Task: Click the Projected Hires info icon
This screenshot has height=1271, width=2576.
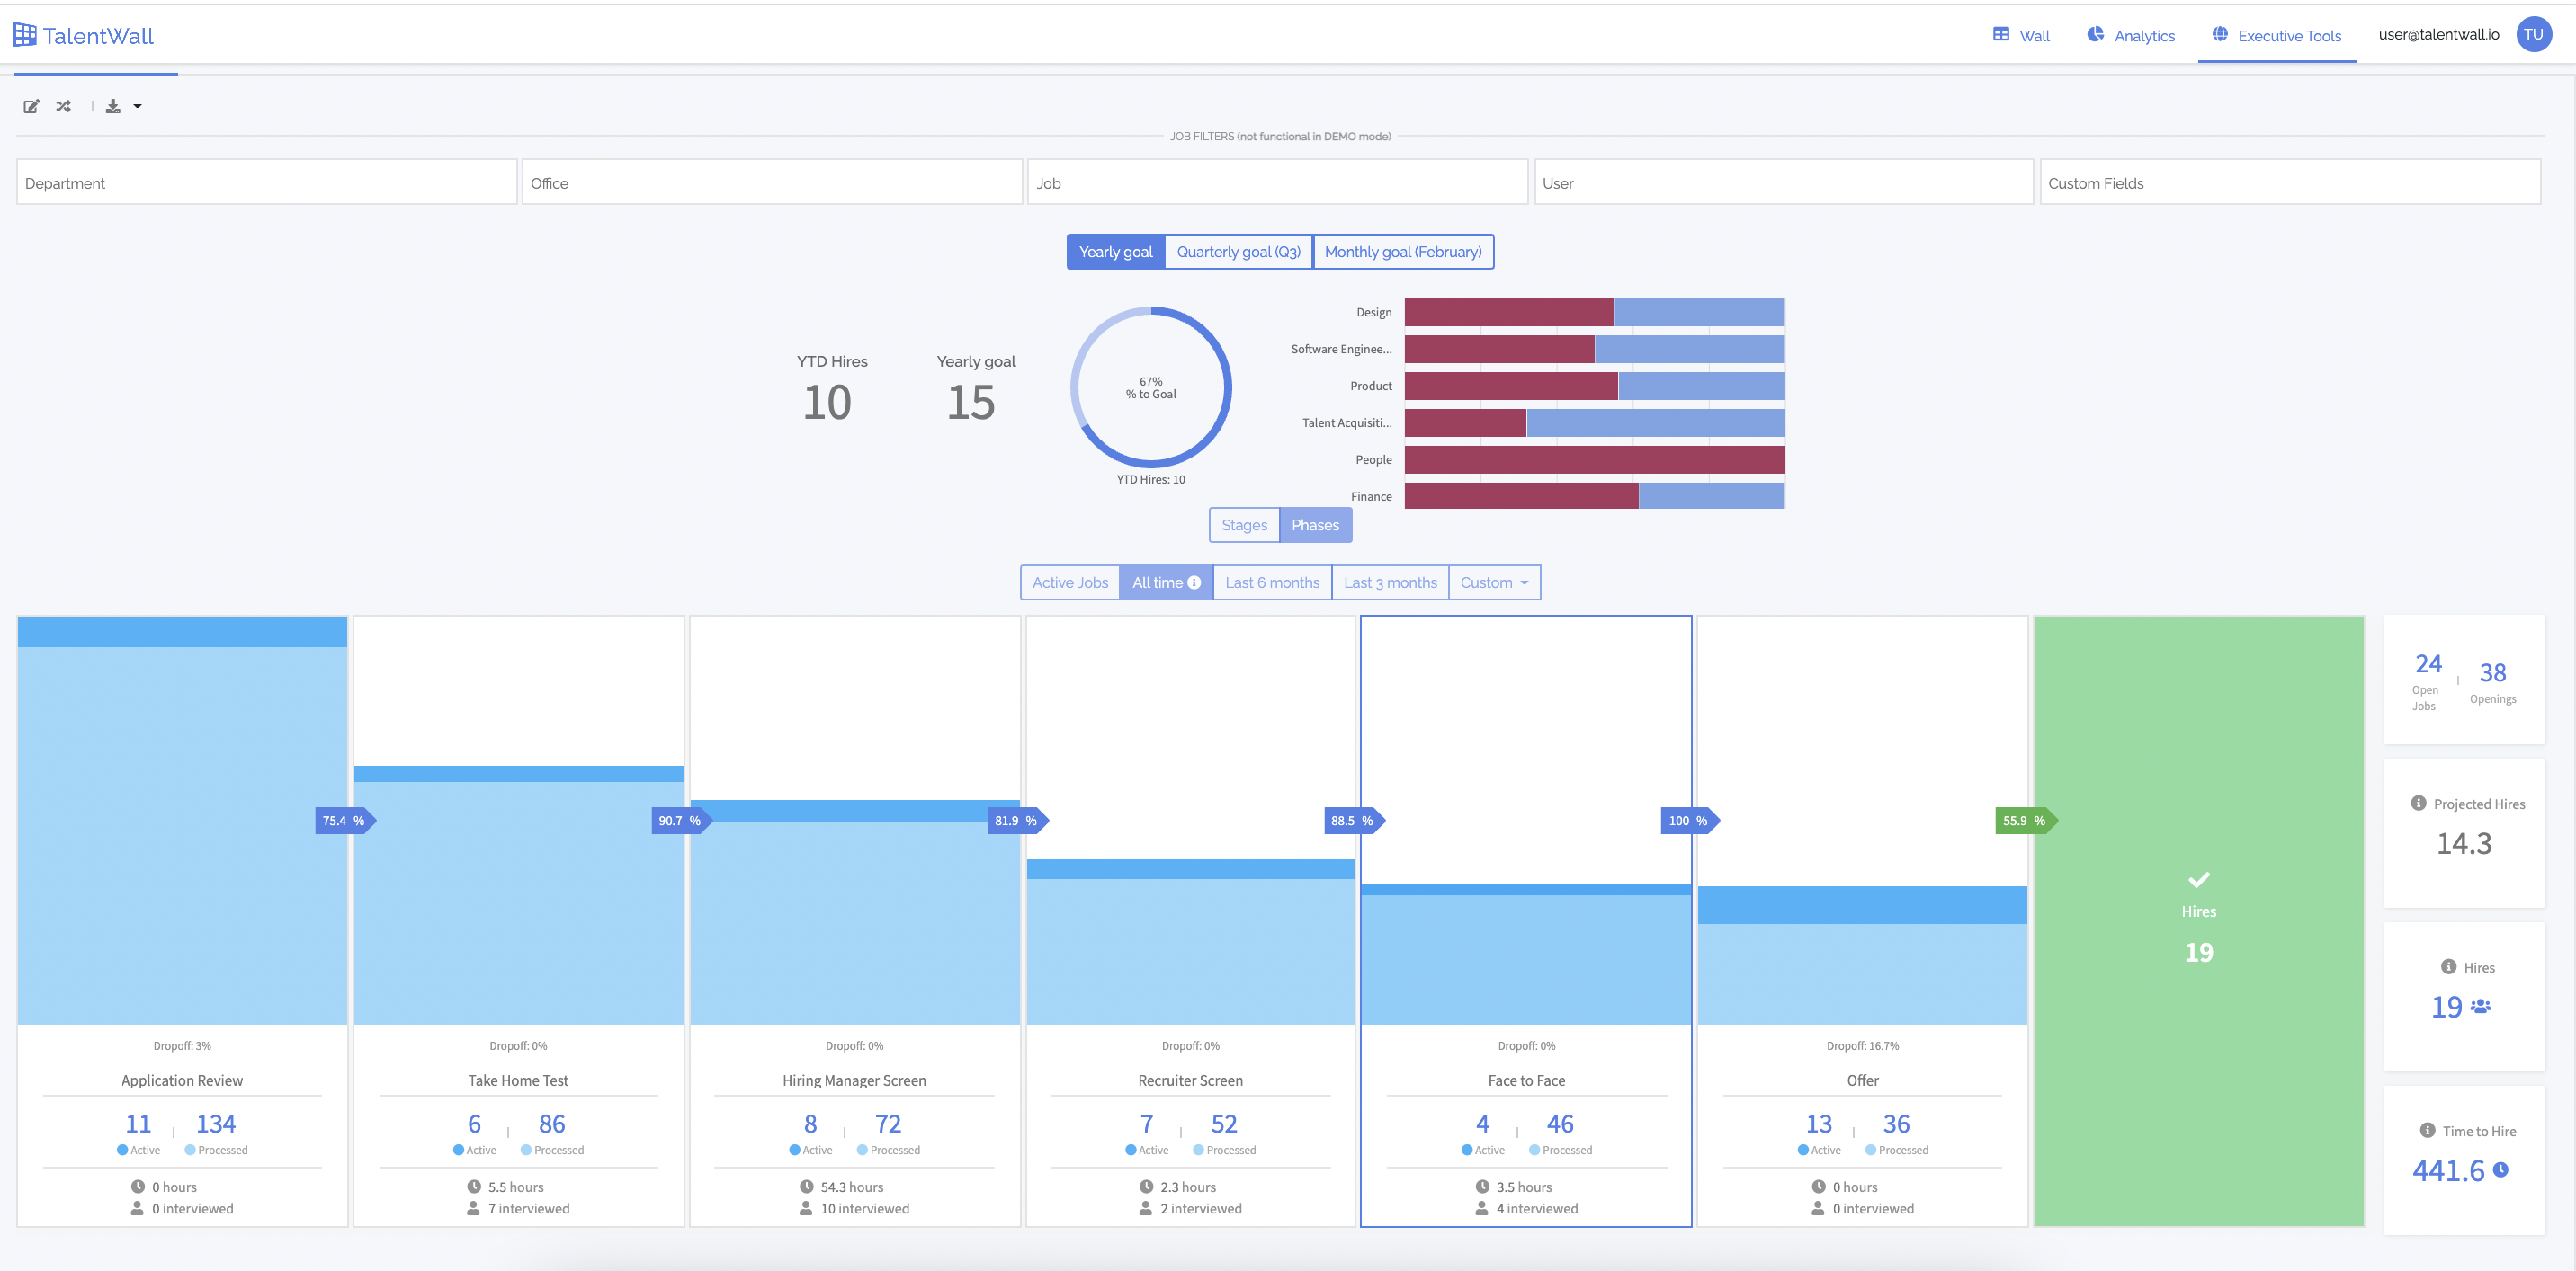Action: pyautogui.click(x=2418, y=804)
